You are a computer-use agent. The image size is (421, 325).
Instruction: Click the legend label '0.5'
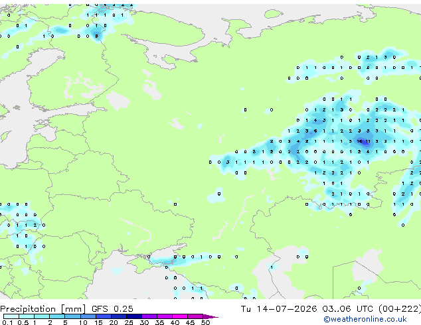click(23, 322)
